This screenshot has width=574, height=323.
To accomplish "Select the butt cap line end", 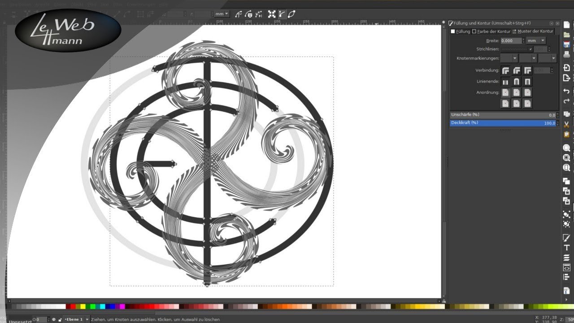I will 505,82.
